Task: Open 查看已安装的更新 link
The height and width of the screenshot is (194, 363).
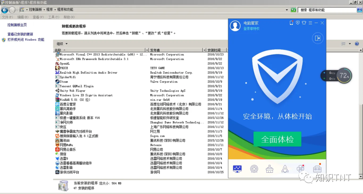Action: (x=20, y=34)
